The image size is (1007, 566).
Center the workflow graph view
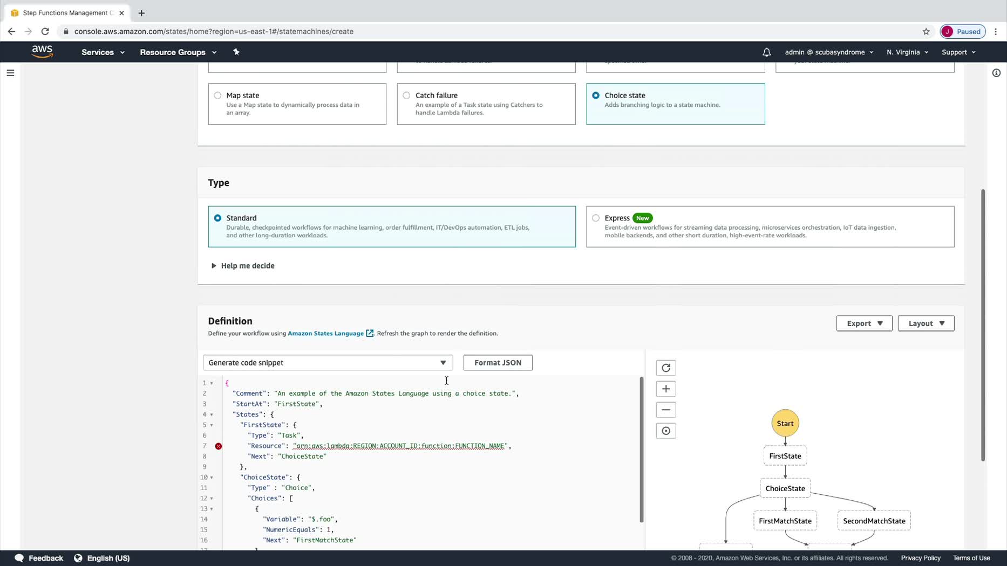coord(666,431)
